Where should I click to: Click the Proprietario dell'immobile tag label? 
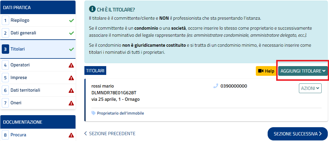coord(120,113)
